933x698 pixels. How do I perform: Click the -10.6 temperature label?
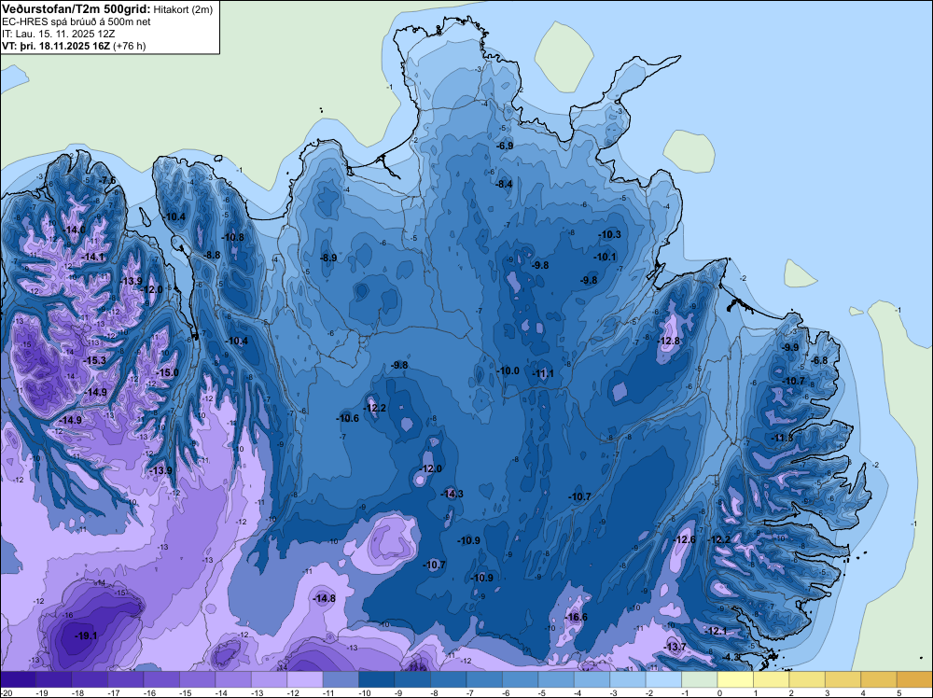348,418
